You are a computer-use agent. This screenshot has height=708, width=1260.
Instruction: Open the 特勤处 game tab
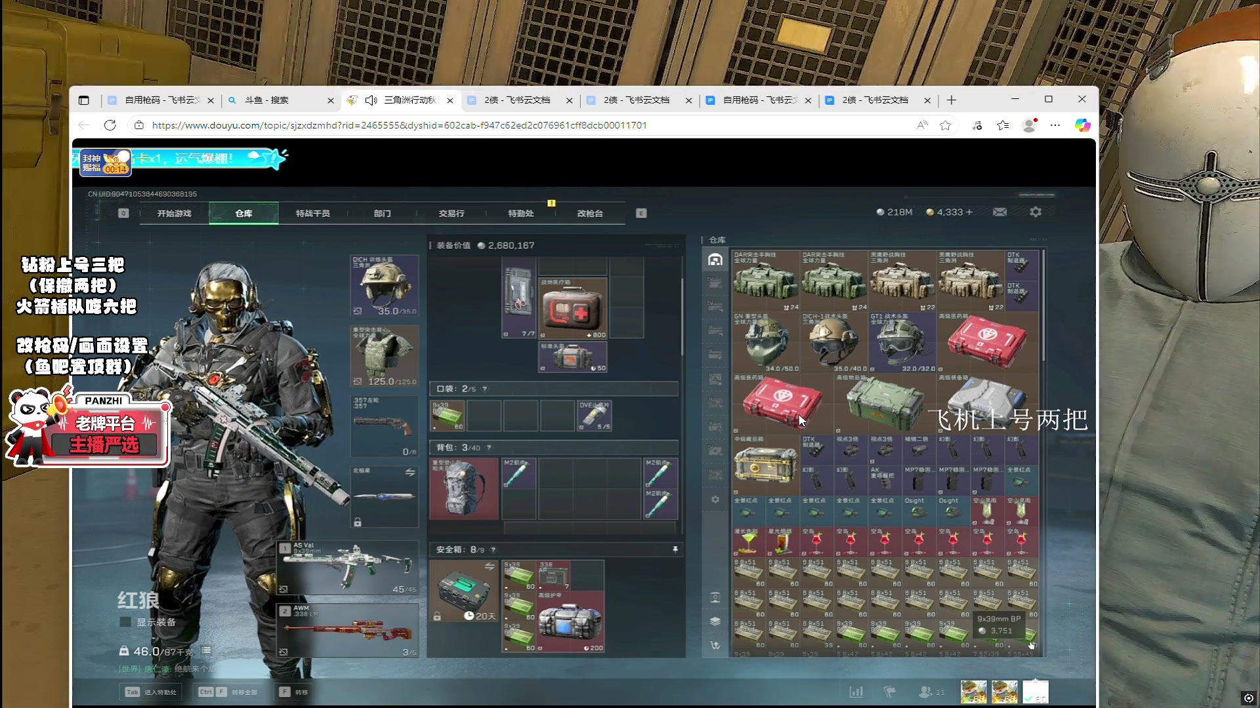coord(520,214)
